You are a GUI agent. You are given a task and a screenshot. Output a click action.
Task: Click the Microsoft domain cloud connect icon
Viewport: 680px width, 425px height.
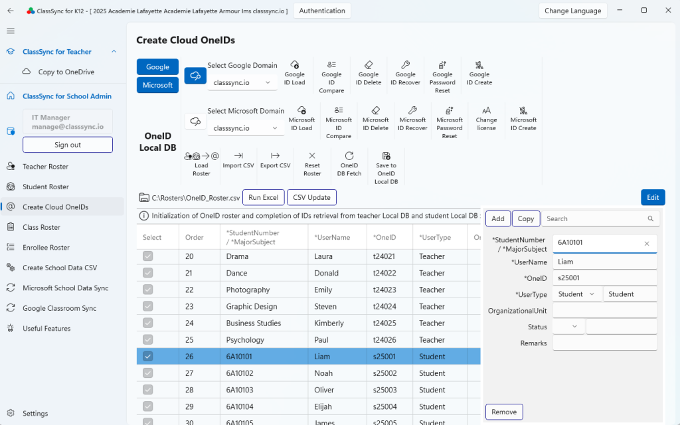pos(195,122)
